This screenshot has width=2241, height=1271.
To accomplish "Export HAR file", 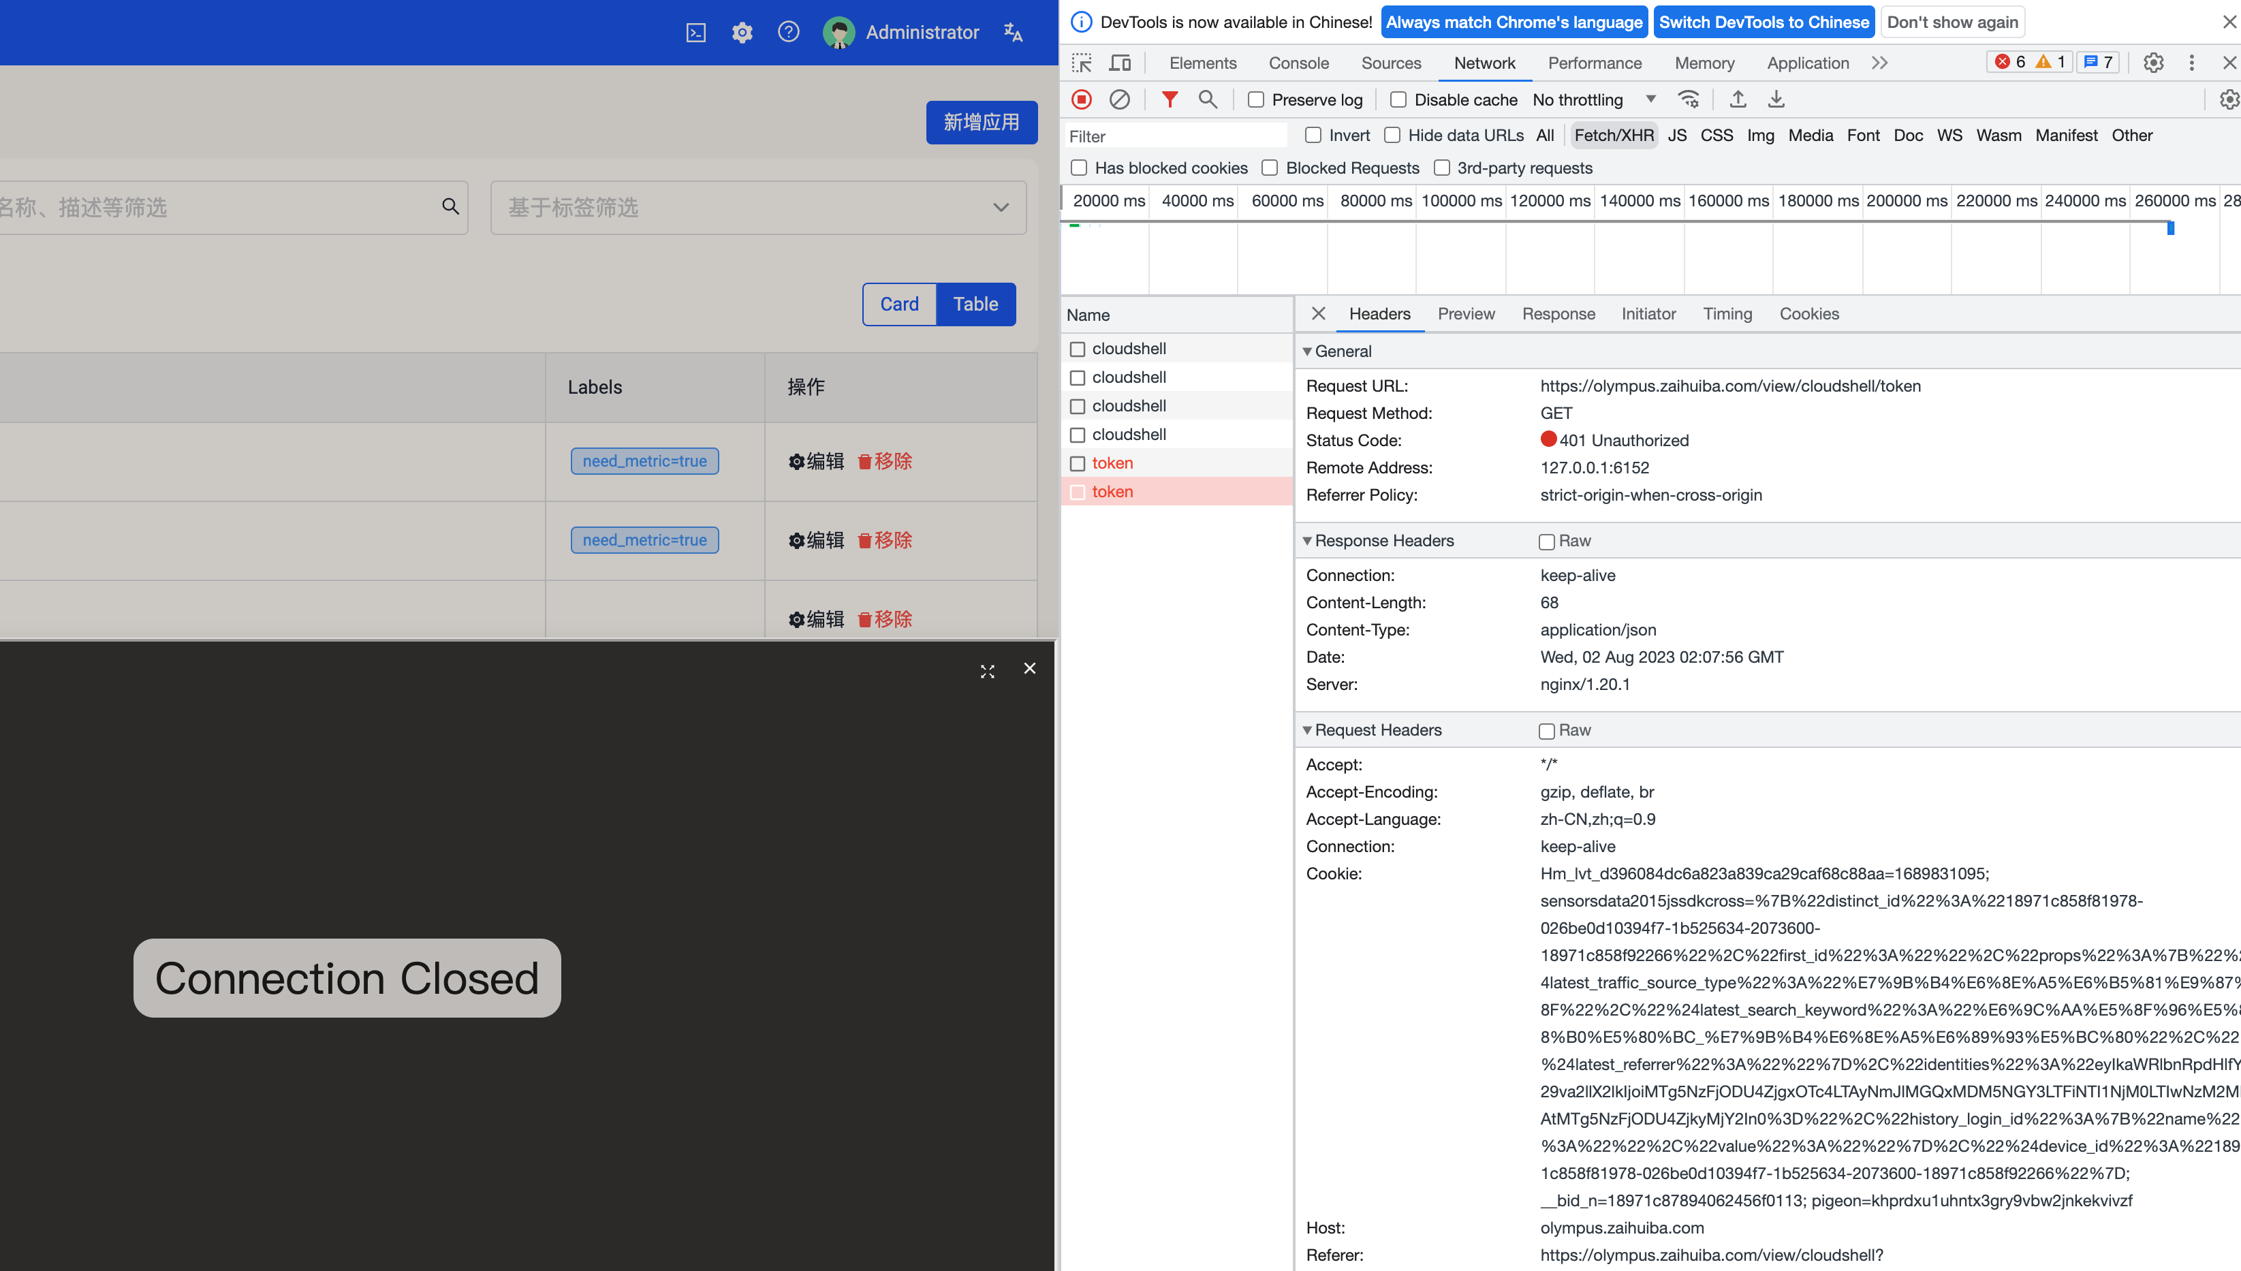I will tap(1776, 99).
